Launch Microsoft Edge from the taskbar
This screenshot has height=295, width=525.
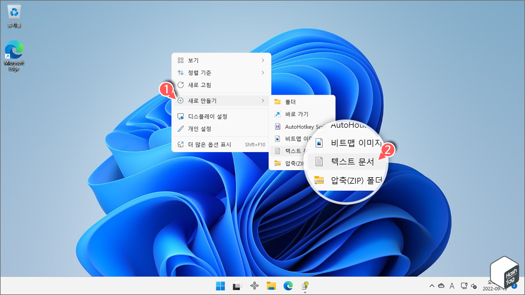[288, 286]
